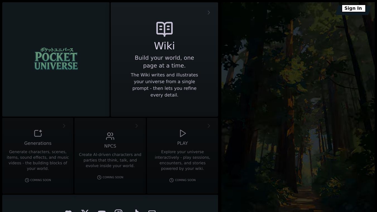
Task: Click the chevron arrow on the NPCS card
Action: pos(137,126)
